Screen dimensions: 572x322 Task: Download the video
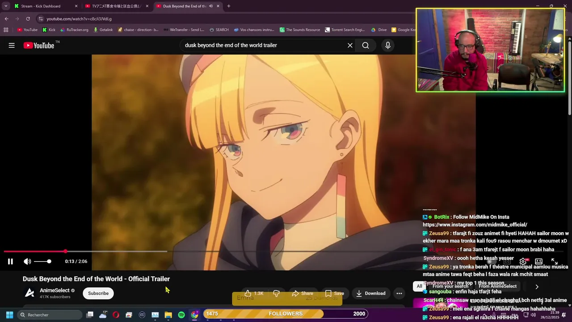[x=370, y=293]
